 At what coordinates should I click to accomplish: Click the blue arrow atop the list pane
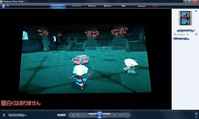click(196, 11)
